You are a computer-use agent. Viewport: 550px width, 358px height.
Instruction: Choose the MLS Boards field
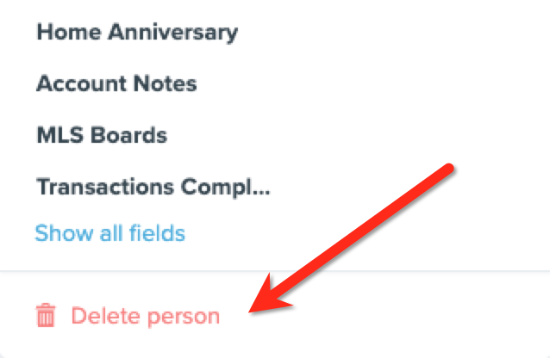point(102,135)
